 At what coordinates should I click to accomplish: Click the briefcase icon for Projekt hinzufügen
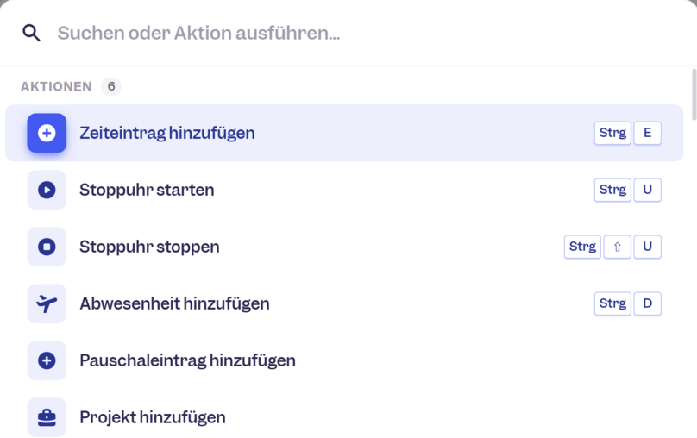pyautogui.click(x=47, y=417)
